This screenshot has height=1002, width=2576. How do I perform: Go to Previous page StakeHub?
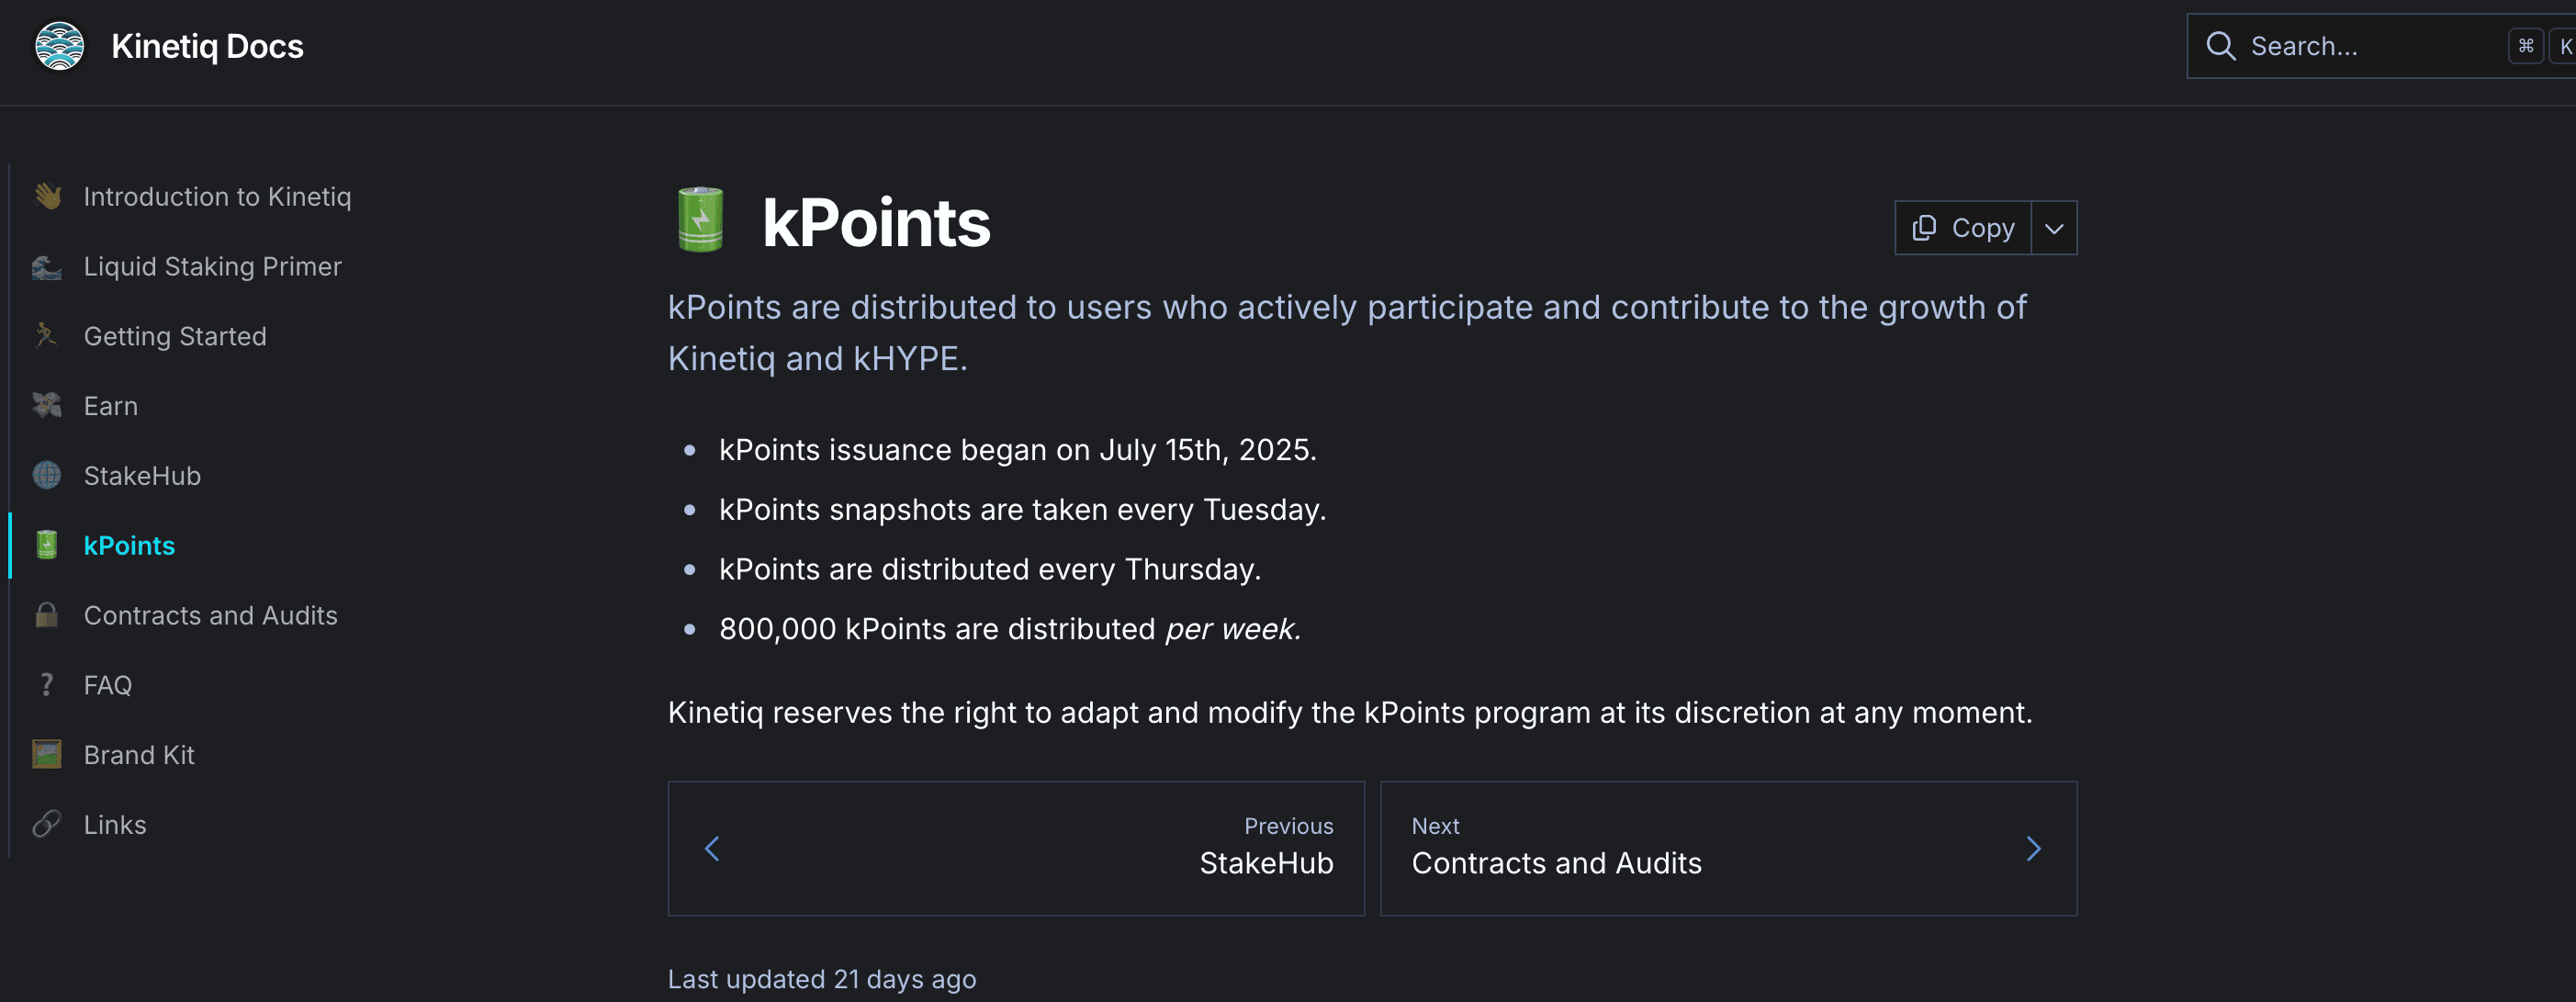pyautogui.click(x=1016, y=848)
